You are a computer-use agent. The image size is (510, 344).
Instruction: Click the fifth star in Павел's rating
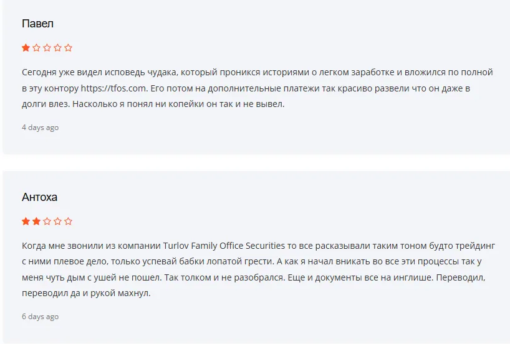click(69, 48)
